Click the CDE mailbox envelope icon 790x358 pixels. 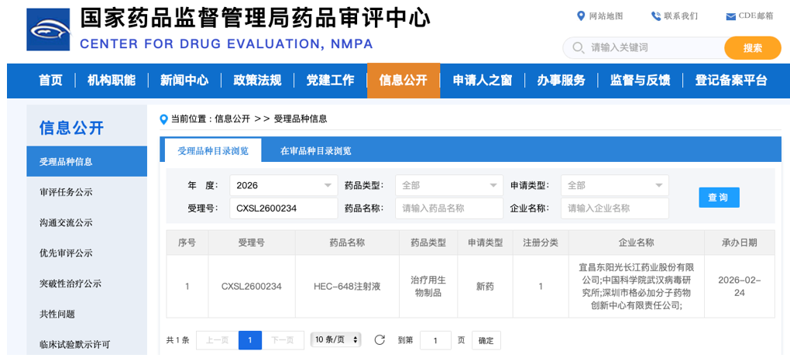(x=730, y=17)
